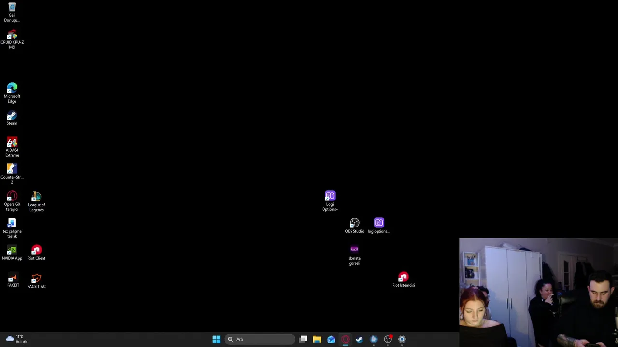
Task: Select the CPUID CPU-Z MSI shortcut
Action: (x=12, y=40)
